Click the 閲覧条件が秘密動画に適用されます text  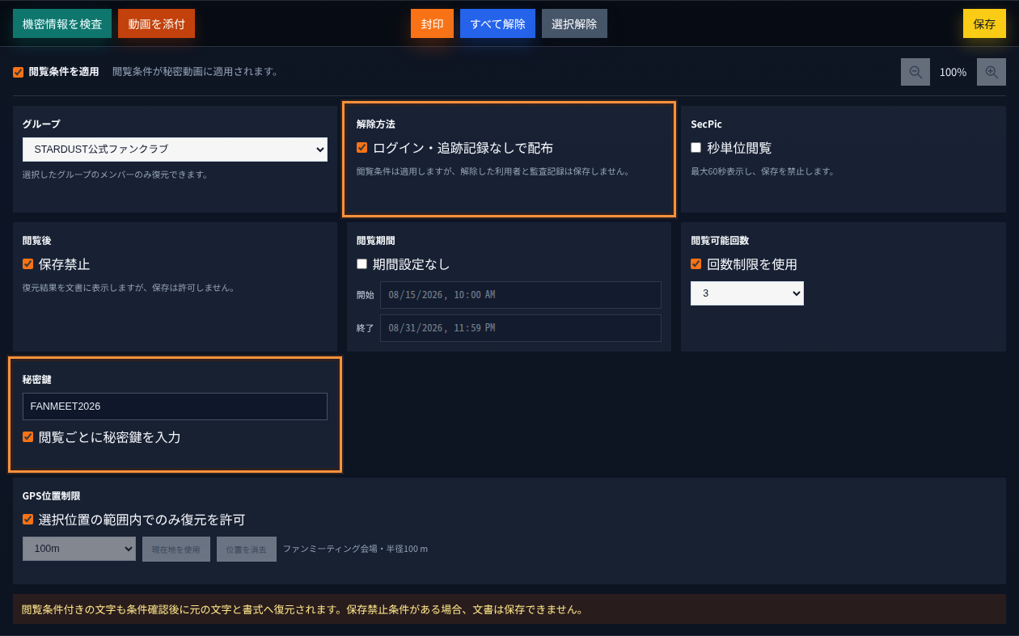(196, 72)
